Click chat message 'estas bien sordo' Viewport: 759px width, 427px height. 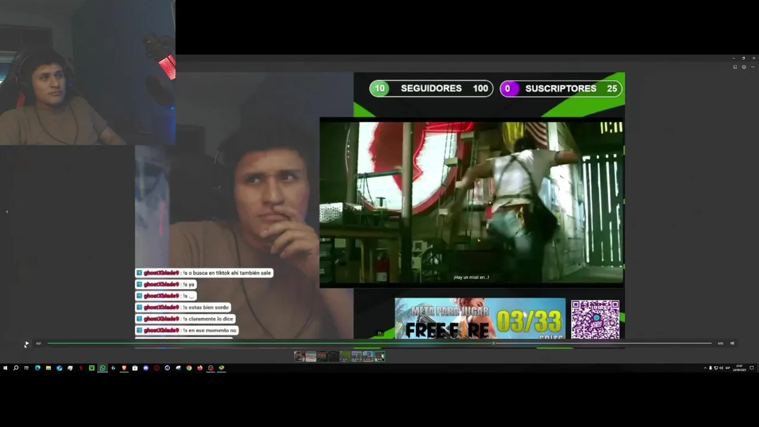click(x=183, y=307)
